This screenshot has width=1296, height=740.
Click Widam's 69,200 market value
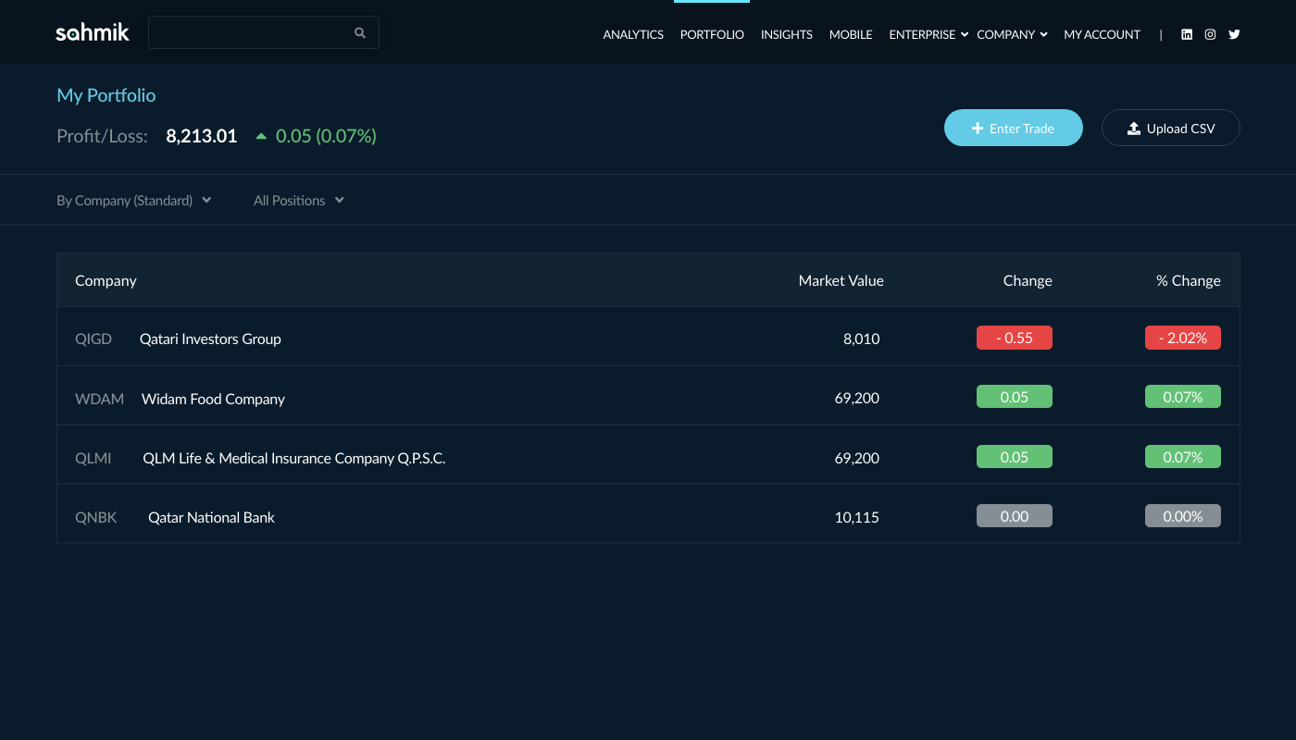pos(857,399)
